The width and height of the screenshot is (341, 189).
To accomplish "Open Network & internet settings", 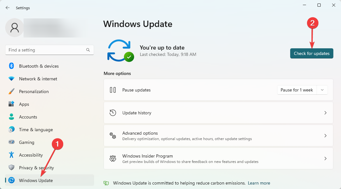I will 50,79.
